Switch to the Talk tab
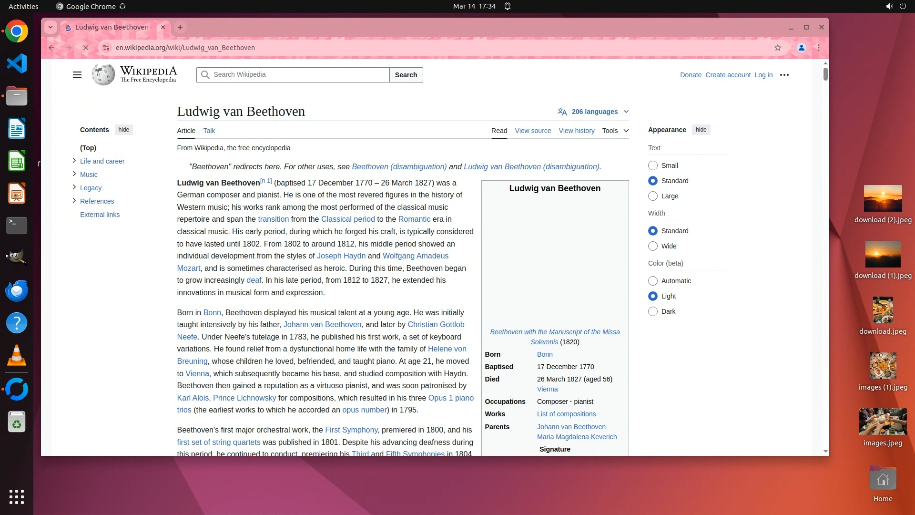 209,131
